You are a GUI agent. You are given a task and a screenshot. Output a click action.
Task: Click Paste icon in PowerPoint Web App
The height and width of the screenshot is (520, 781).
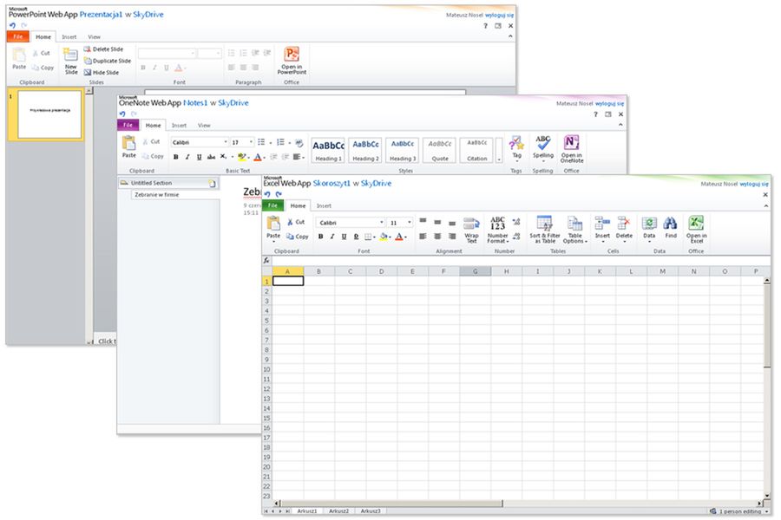click(x=19, y=55)
